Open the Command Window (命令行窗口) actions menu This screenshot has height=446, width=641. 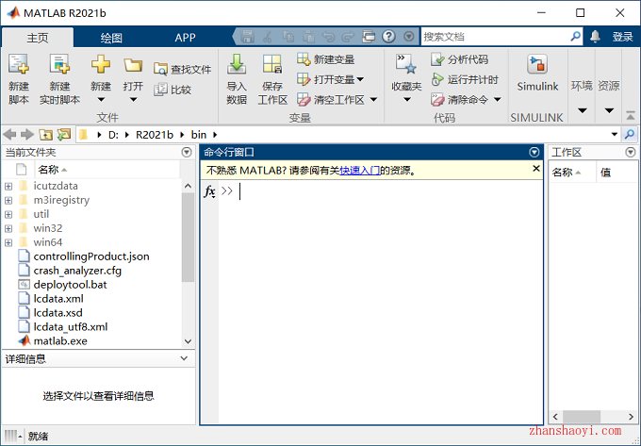coord(534,153)
